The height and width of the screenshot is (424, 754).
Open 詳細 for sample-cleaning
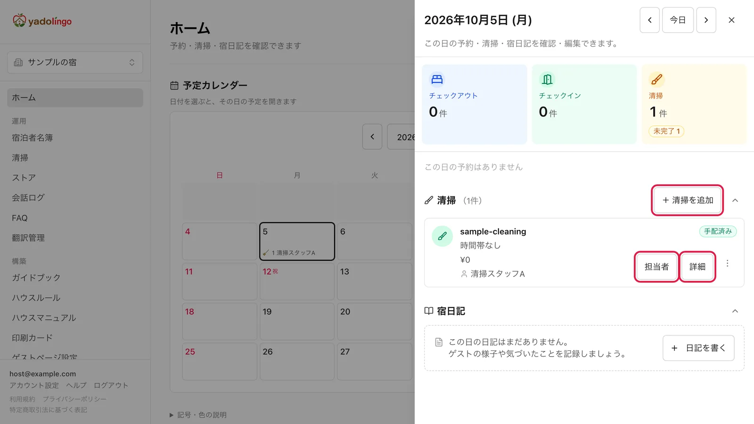click(x=697, y=267)
